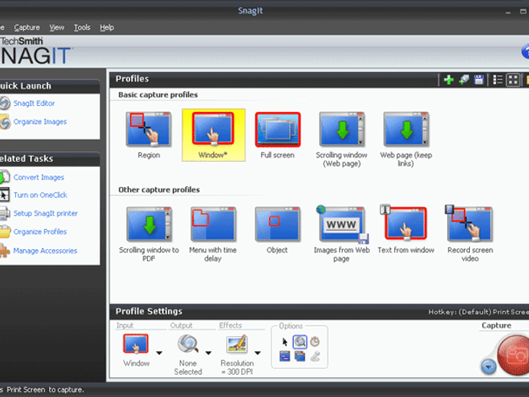Select the highlighted Window* capture profile
This screenshot has width=529, height=397.
click(213, 135)
